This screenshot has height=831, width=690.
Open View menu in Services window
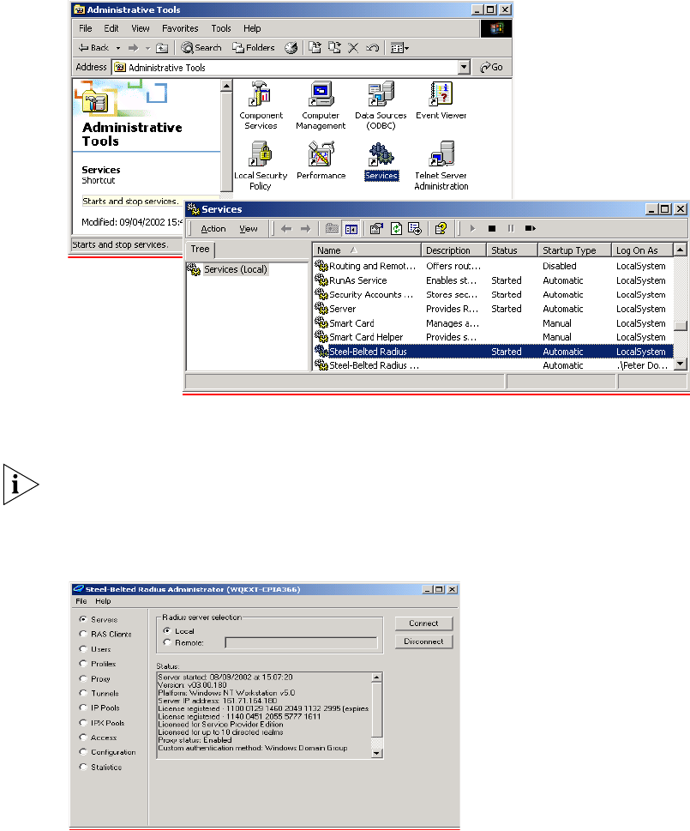tap(249, 229)
